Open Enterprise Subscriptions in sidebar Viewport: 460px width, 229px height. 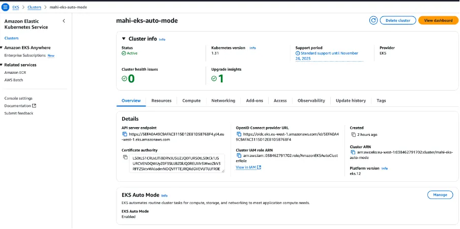click(x=25, y=55)
